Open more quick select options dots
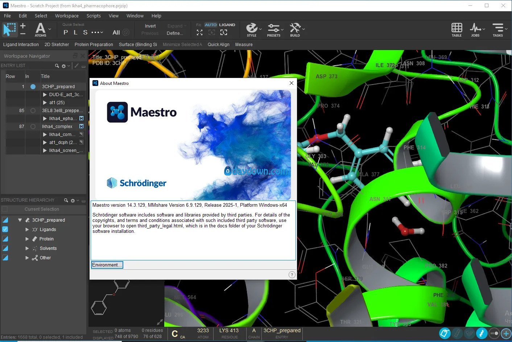 point(97,32)
